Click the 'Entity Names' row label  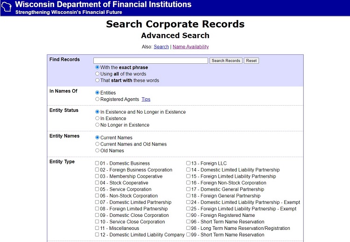[x=64, y=136]
